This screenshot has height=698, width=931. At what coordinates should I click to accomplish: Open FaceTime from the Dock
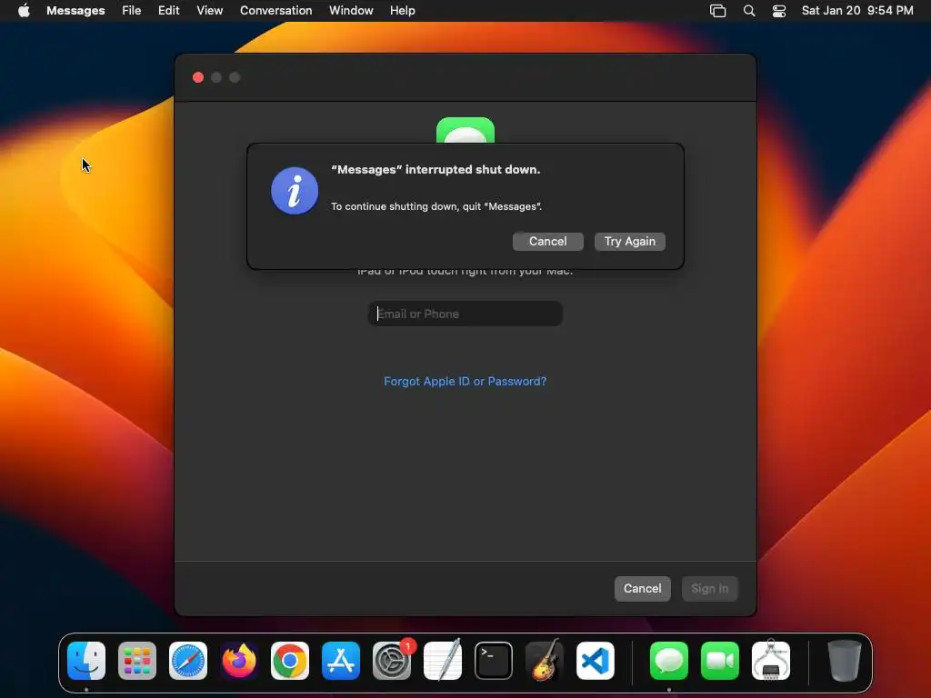tap(720, 661)
